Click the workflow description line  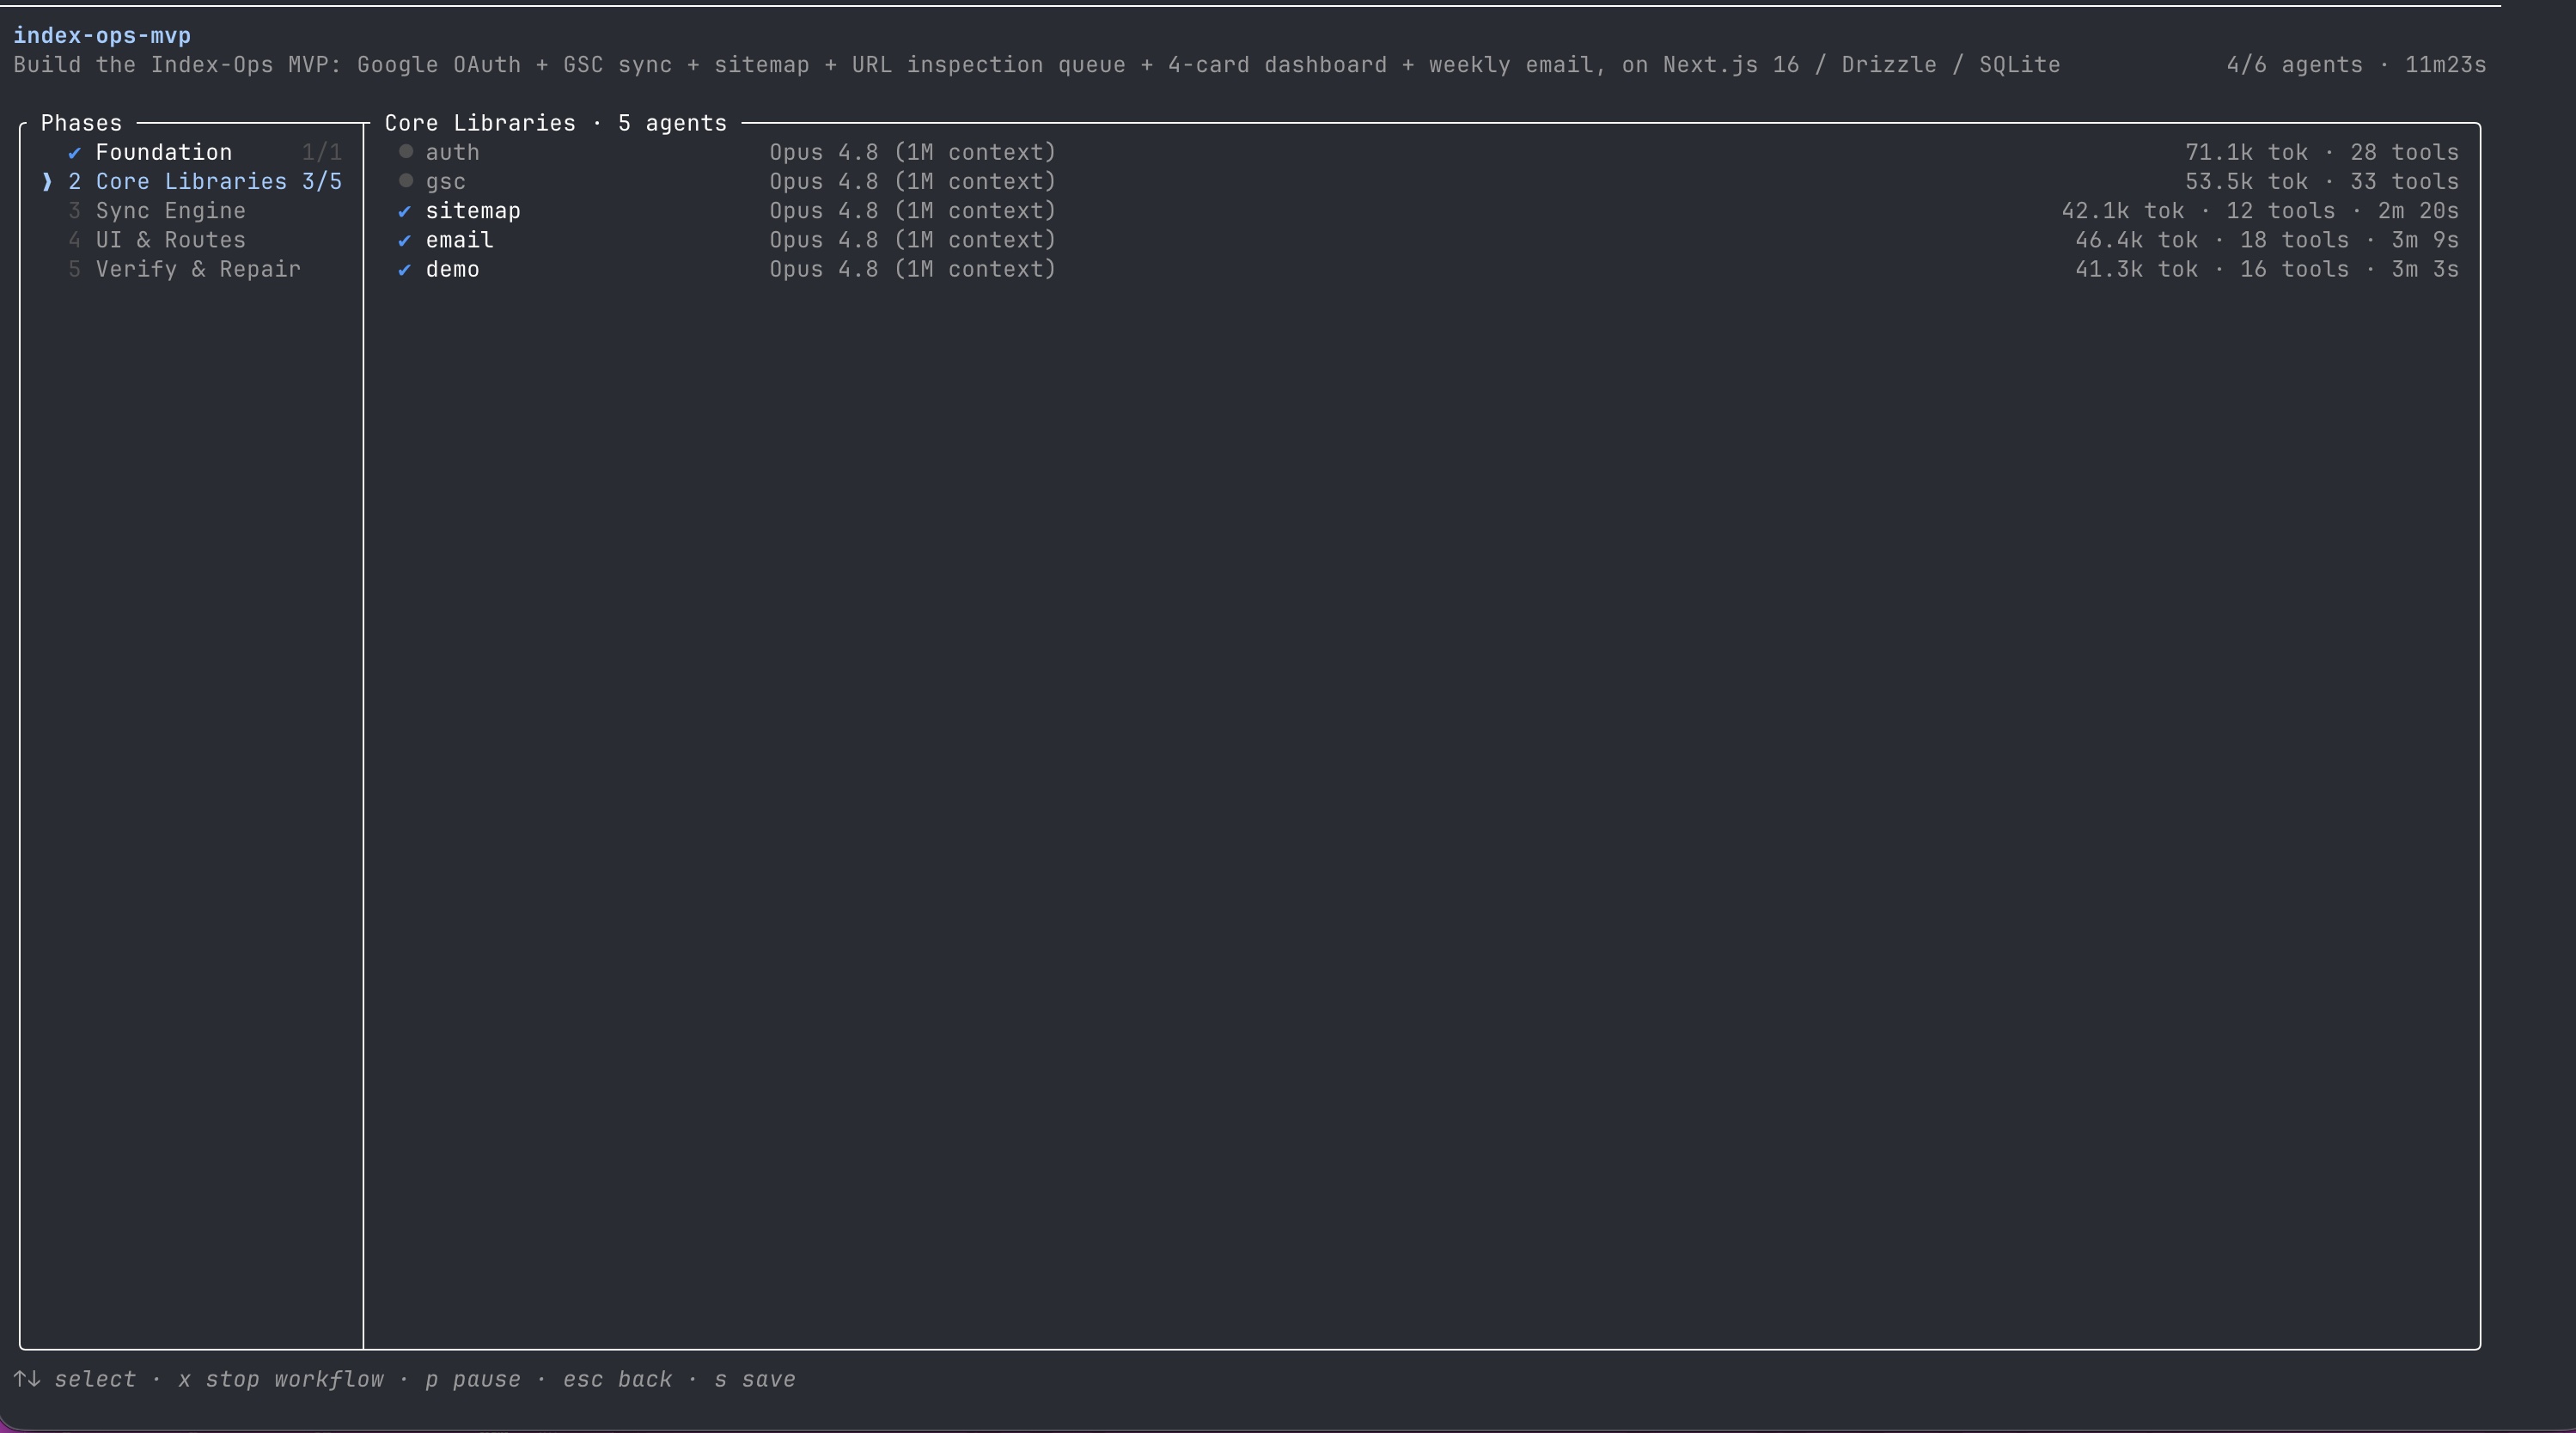1037,65
